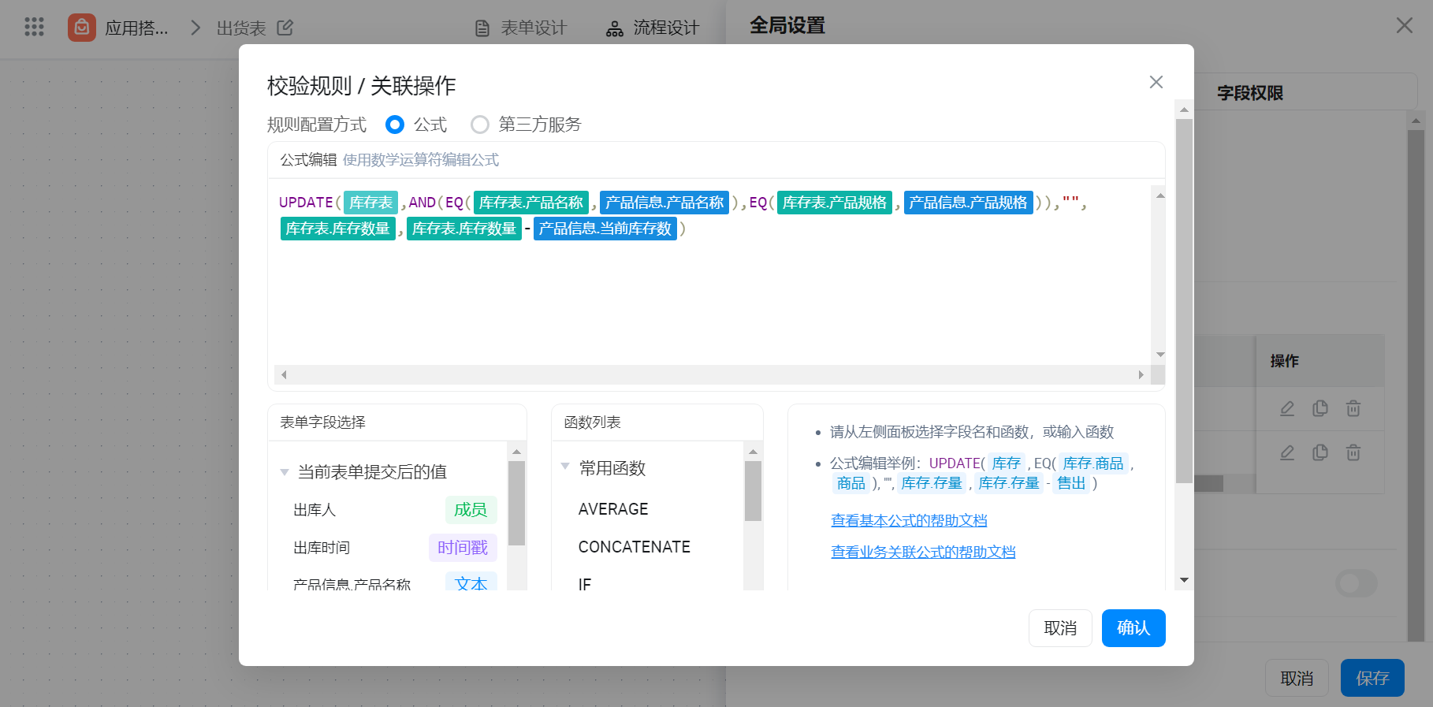Select the CONCATENATE function
This screenshot has height=707, width=1433.
click(635, 547)
